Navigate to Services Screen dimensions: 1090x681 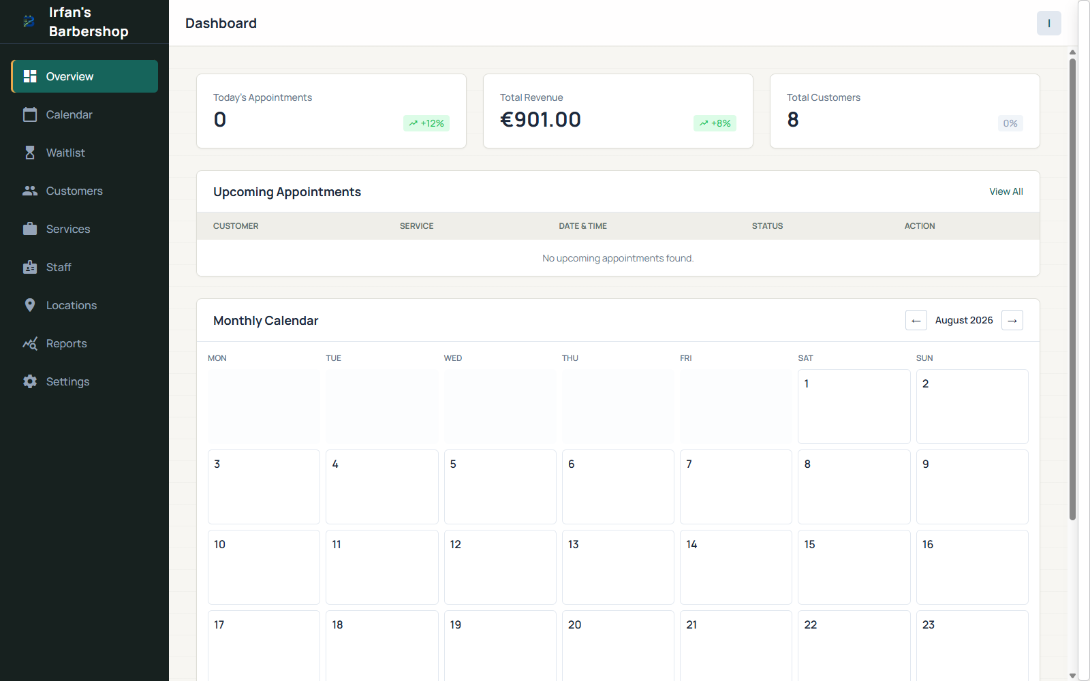(x=84, y=229)
